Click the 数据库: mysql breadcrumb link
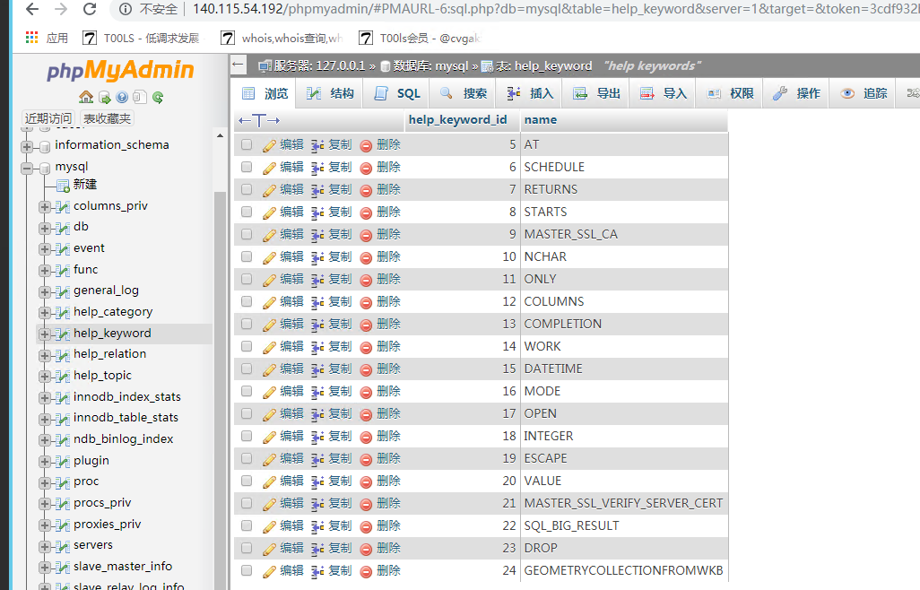The image size is (920, 590). click(430, 65)
